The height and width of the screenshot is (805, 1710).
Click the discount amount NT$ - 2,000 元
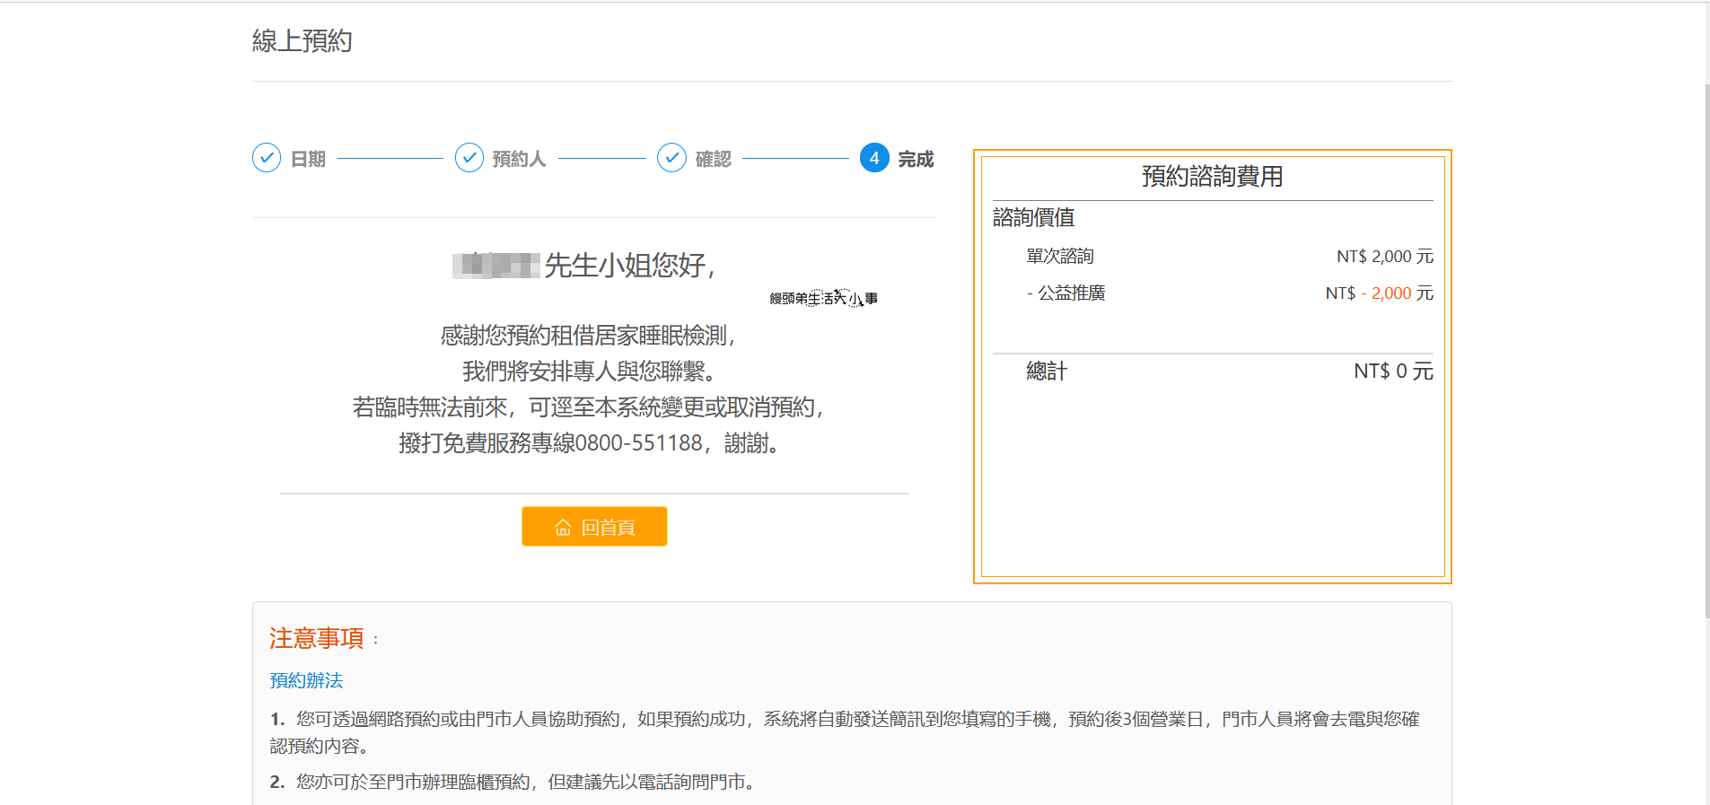[x=1379, y=293]
